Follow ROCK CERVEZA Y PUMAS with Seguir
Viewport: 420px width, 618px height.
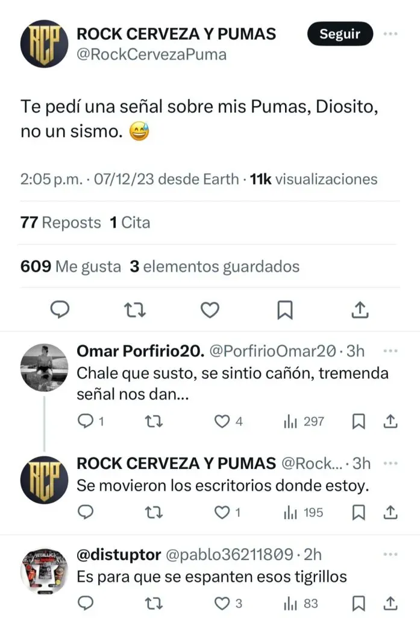point(340,34)
